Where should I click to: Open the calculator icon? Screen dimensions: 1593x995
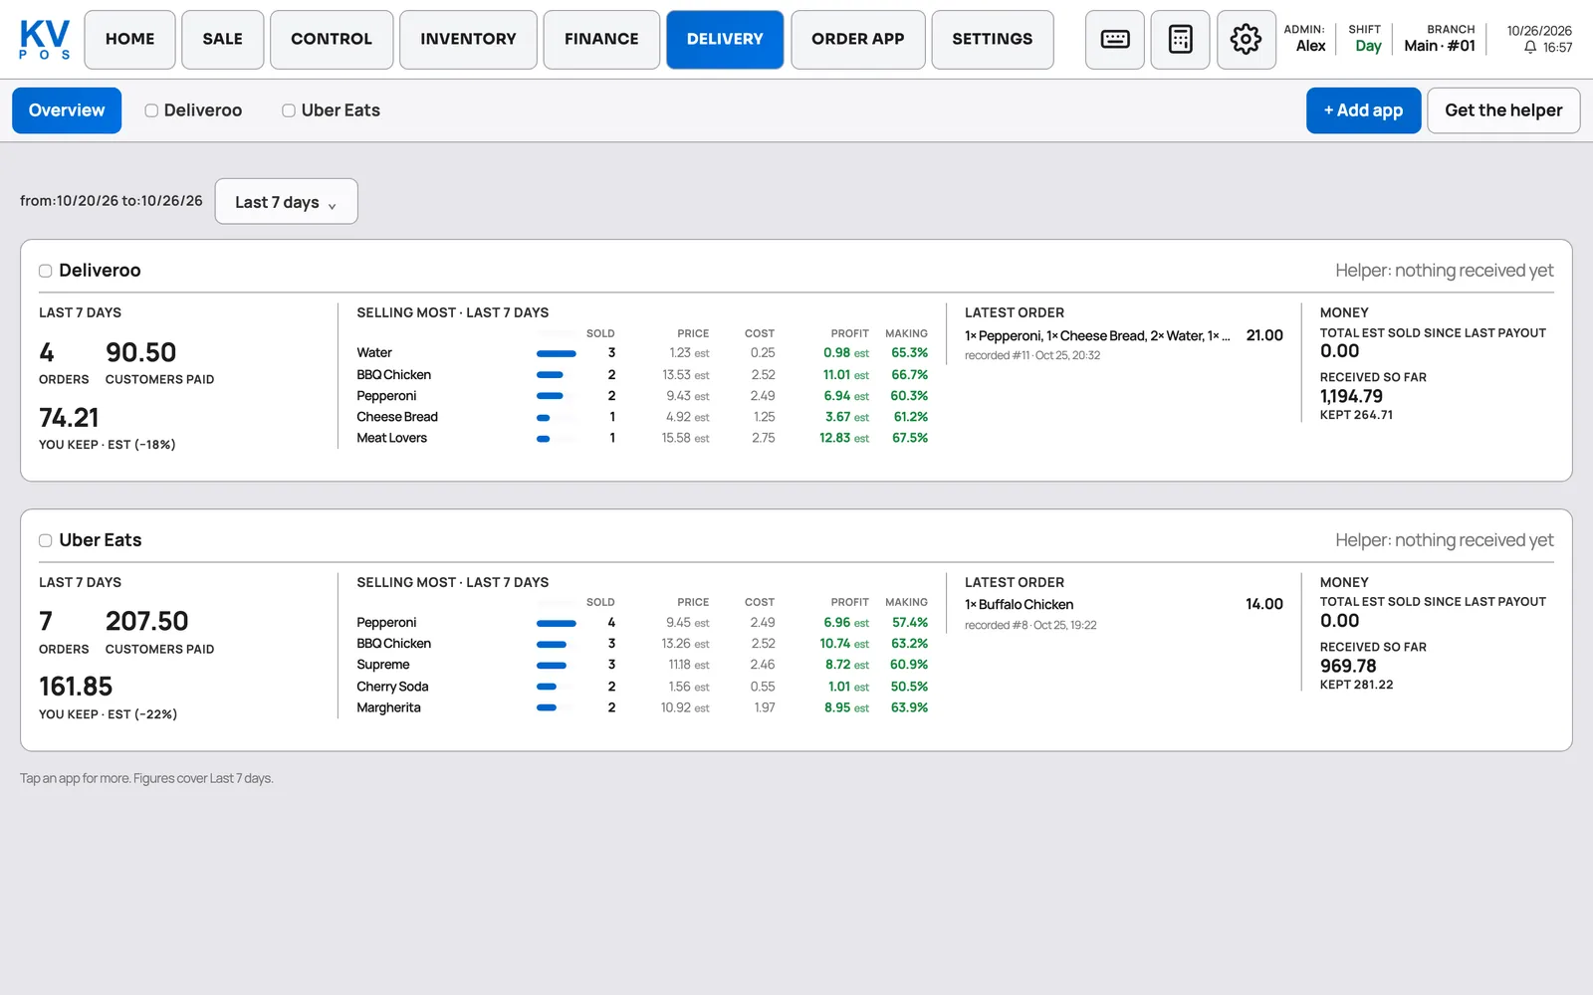[1181, 40]
